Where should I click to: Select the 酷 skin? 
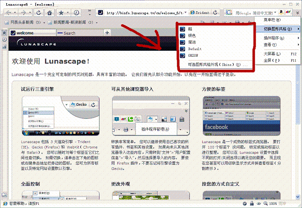point(215,29)
